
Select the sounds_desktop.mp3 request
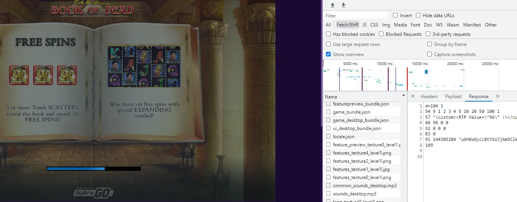click(362, 194)
